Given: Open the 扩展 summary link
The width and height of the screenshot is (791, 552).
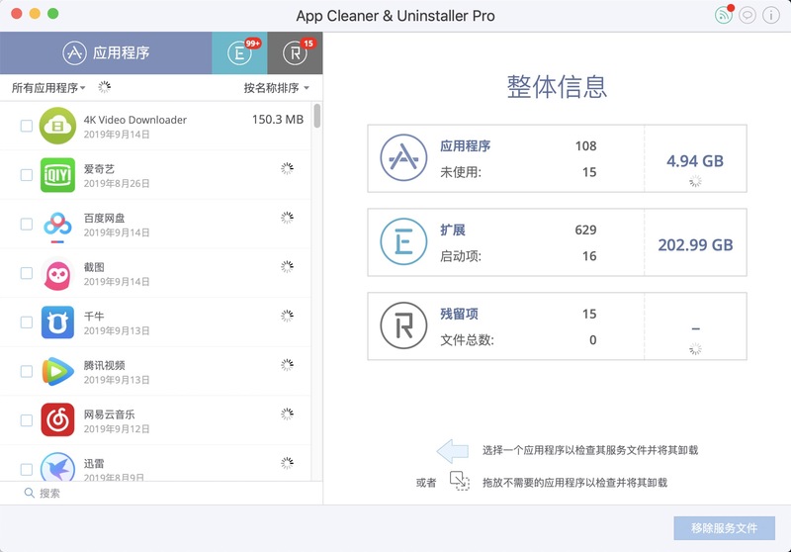Looking at the screenshot, I should point(453,230).
